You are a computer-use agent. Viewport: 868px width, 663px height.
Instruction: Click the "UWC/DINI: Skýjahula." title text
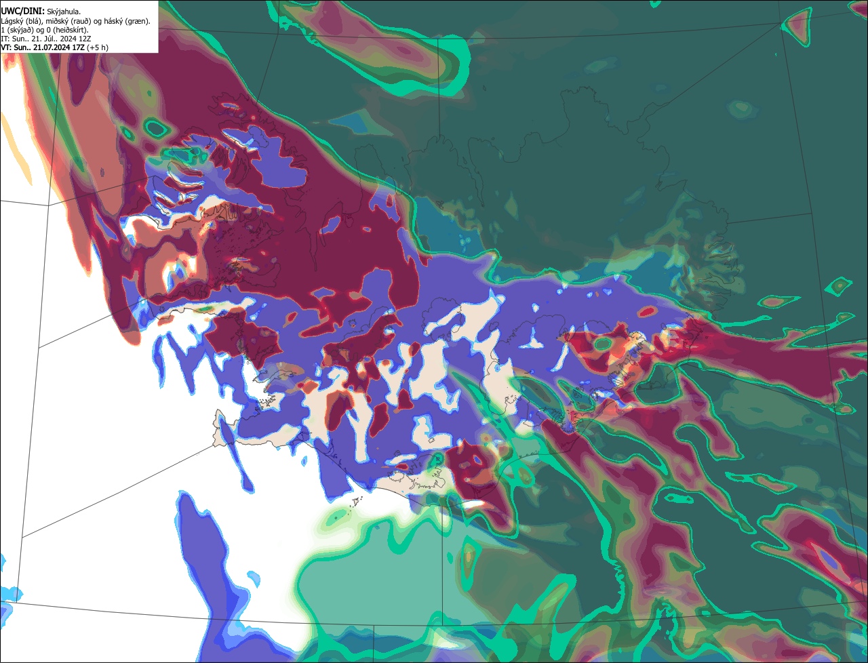41,12
